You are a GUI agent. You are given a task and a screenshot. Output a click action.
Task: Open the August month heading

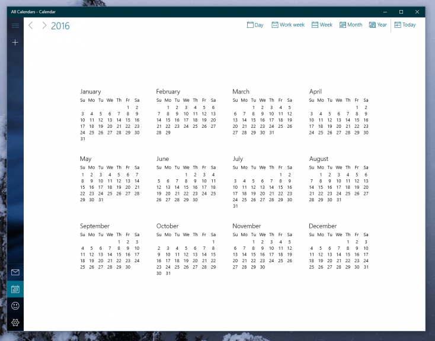pos(319,159)
